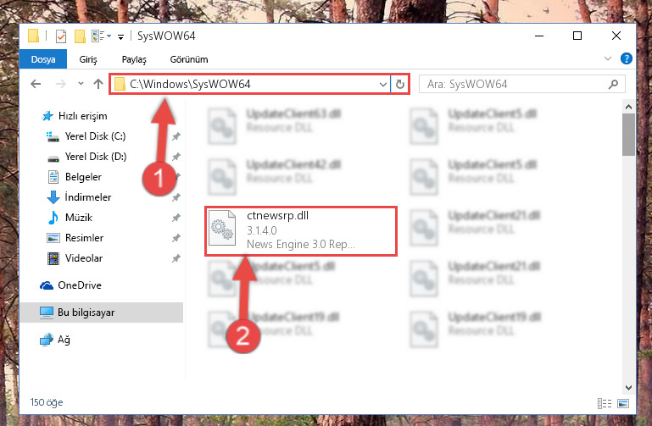Expand the address bar history dropdown
The width and height of the screenshot is (652, 426).
(x=383, y=85)
